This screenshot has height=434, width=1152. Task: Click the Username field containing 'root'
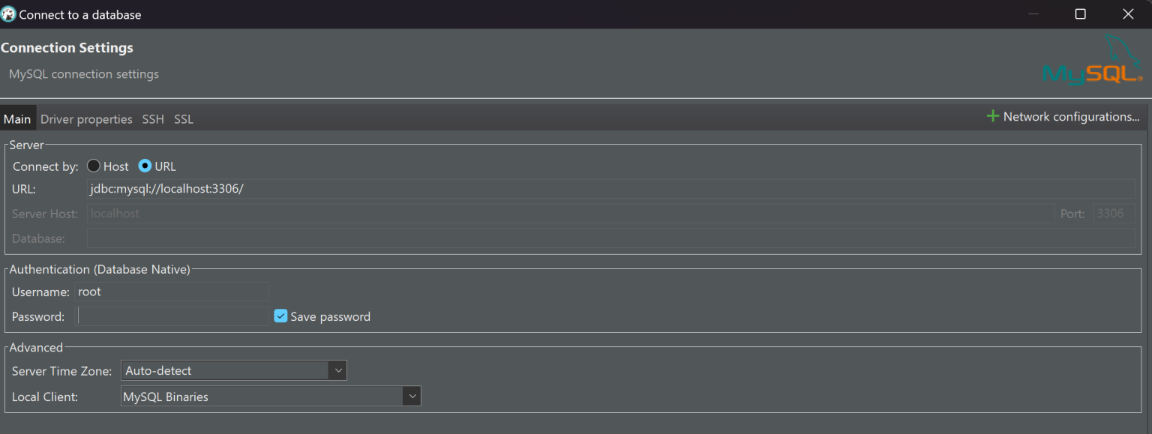(x=172, y=292)
